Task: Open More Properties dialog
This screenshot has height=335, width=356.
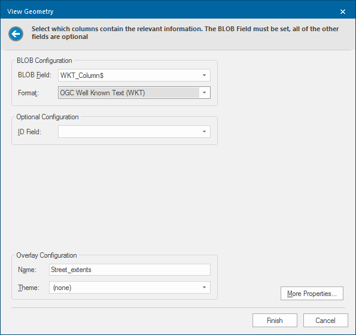Action: 312,294
